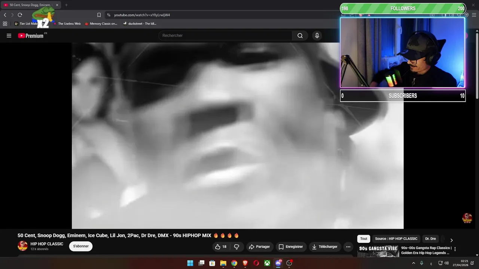Open notification center bell icon

click(x=472, y=263)
